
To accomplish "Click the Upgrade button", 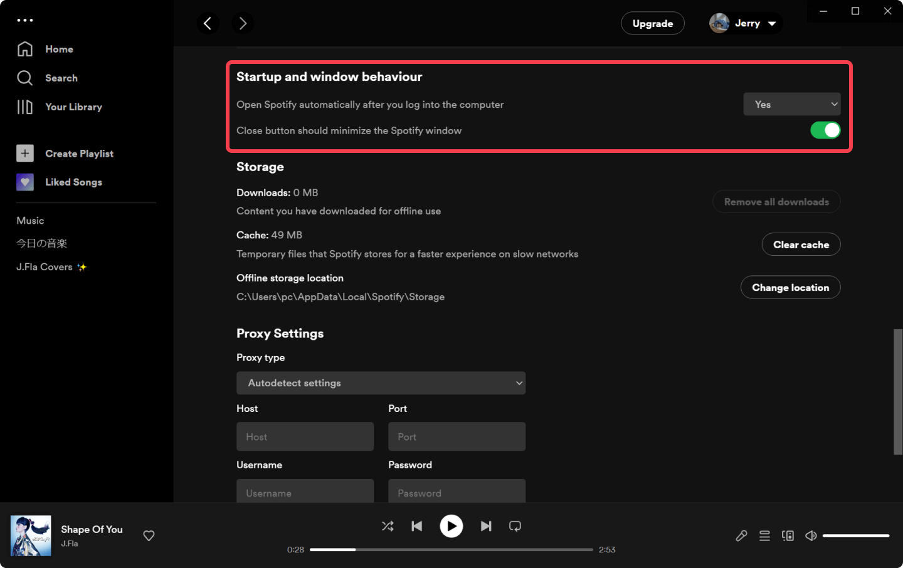I will click(x=653, y=23).
